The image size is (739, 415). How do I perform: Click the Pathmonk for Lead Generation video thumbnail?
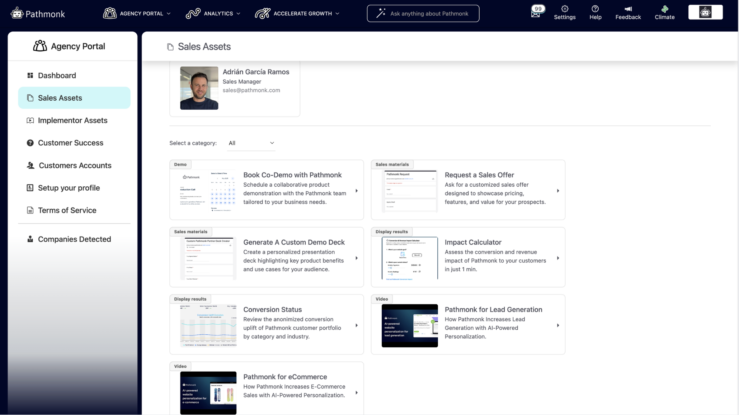409,325
